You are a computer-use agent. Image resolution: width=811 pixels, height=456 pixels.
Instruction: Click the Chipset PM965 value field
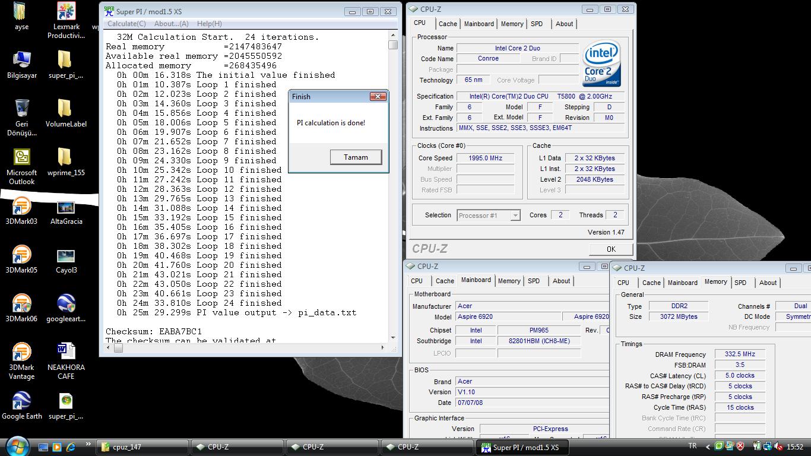coord(538,330)
